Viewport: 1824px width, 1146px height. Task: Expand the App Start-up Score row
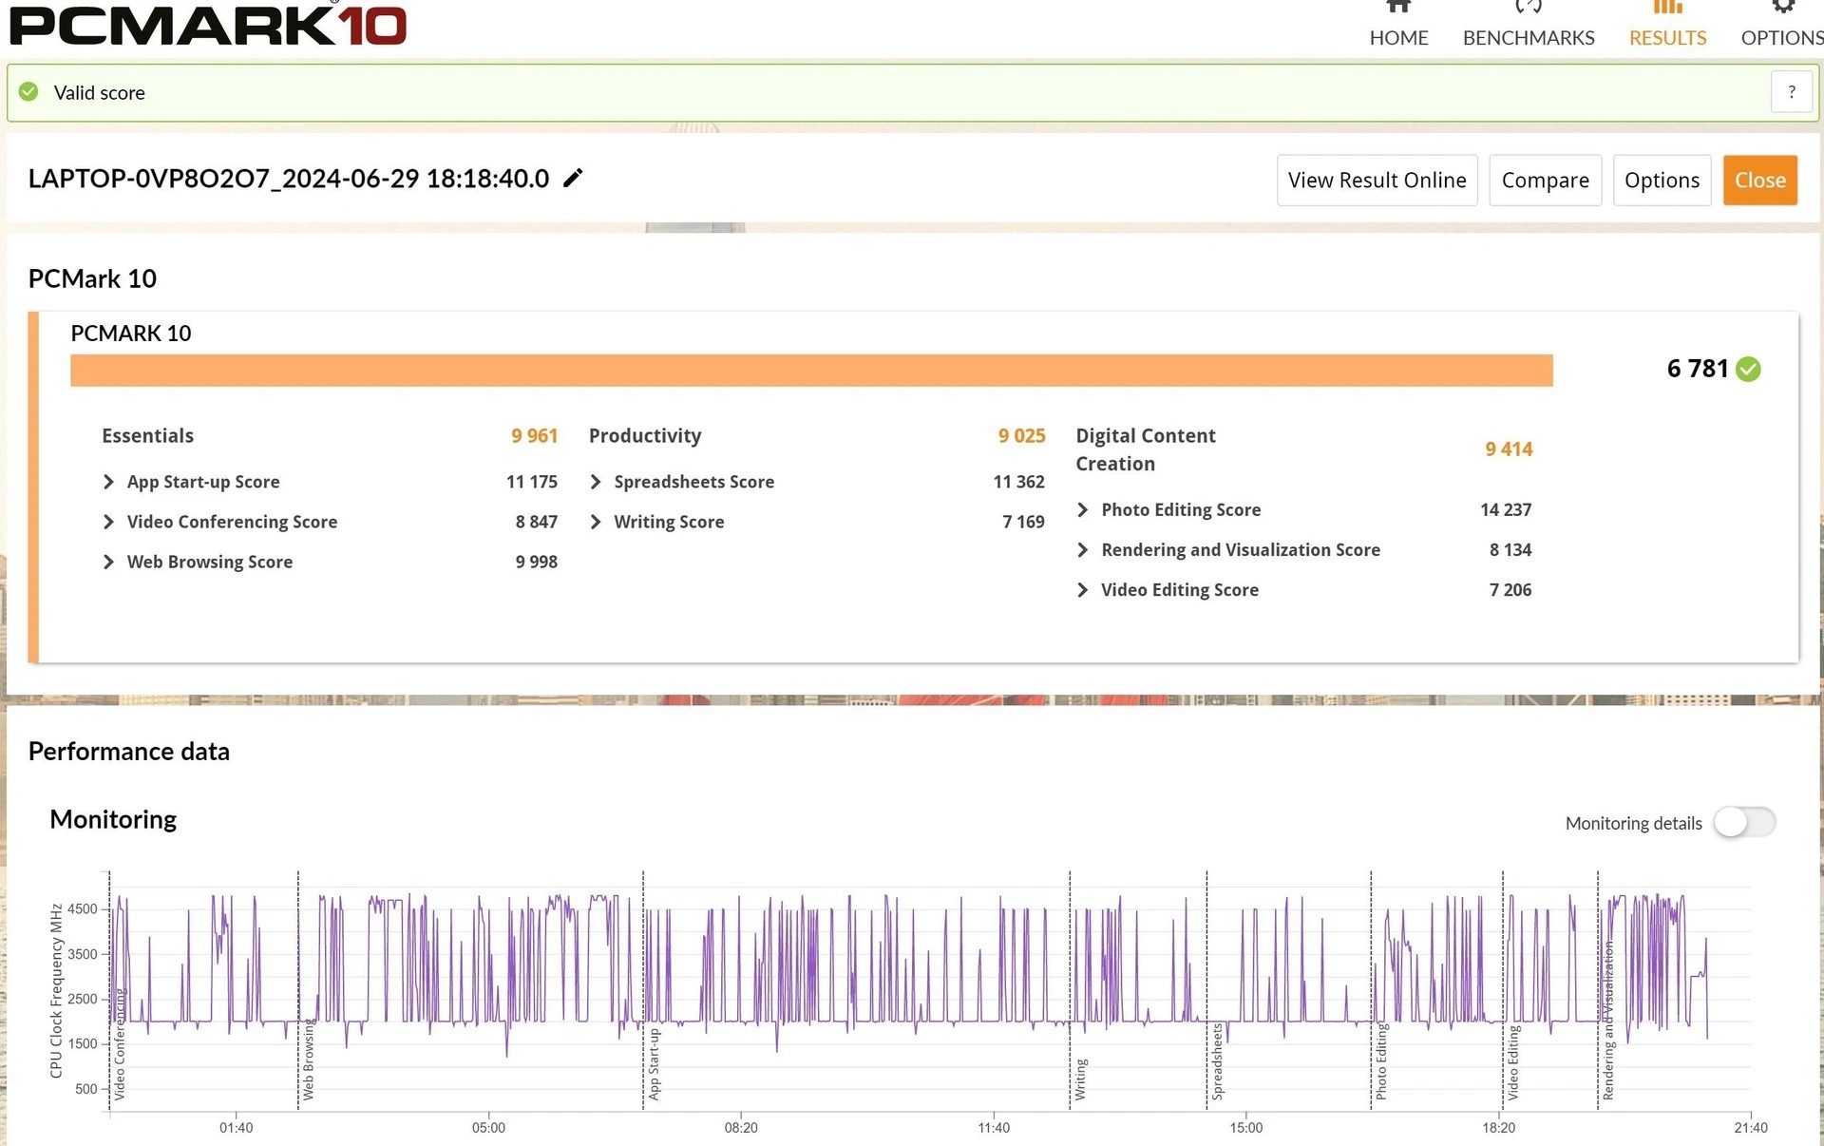pos(108,482)
